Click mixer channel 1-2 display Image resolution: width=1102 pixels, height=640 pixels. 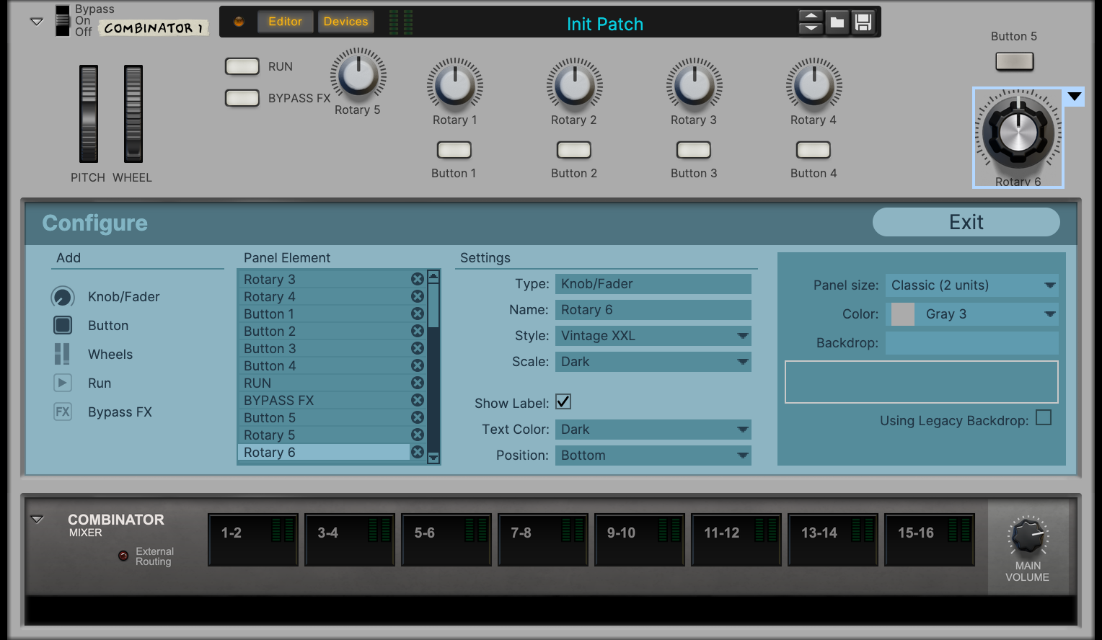[253, 539]
